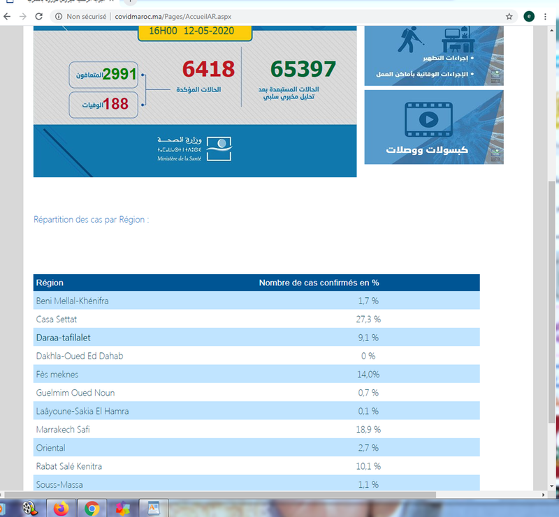
Task: Open the colorful pinwheel taskbar app
Action: [122, 507]
